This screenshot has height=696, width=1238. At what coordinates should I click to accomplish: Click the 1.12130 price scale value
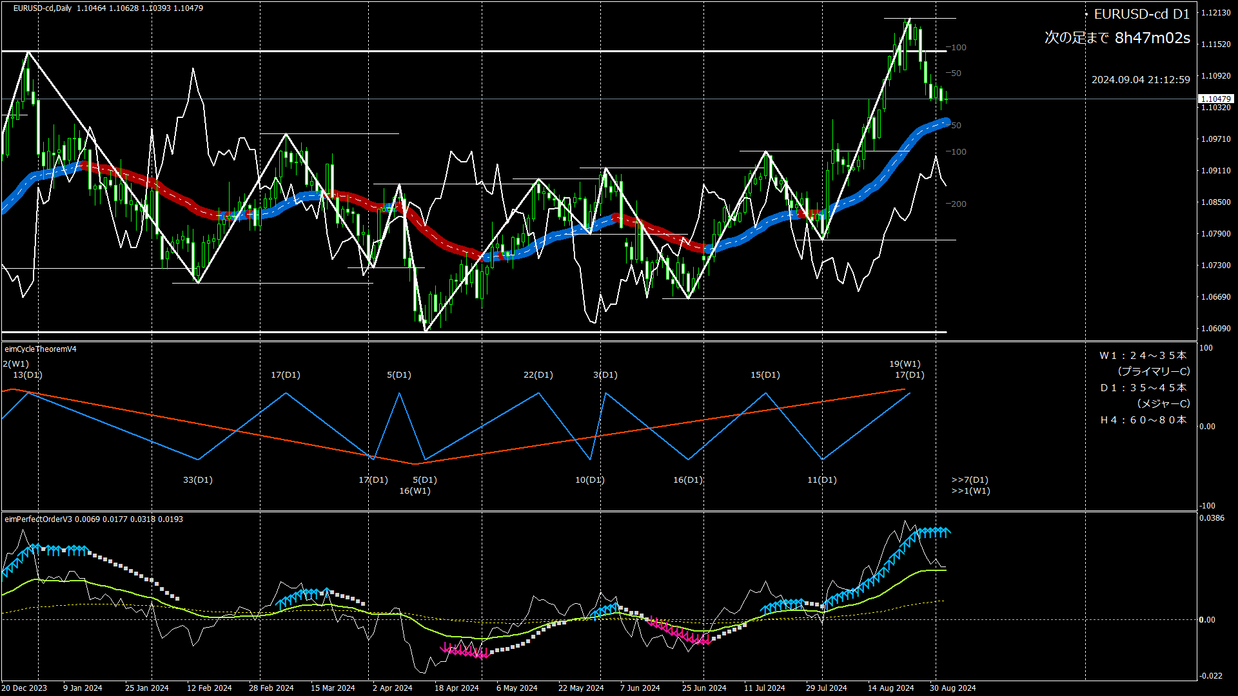[x=1215, y=13]
